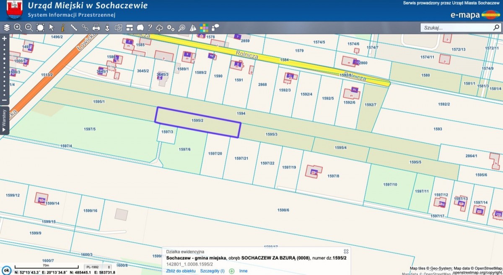Image resolution: width=503 pixels, height=275 pixels.
Task: Open the PL-1992 coordinate system dropdown
Action: tap(98, 267)
